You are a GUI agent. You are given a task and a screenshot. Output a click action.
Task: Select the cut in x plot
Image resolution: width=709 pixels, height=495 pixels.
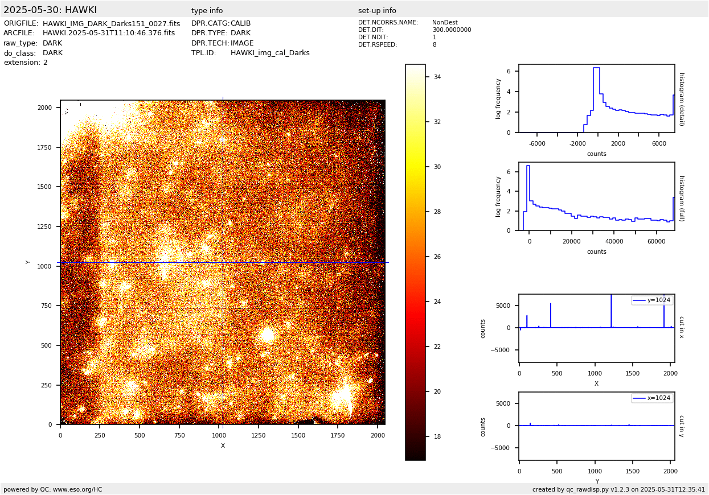tap(596, 328)
